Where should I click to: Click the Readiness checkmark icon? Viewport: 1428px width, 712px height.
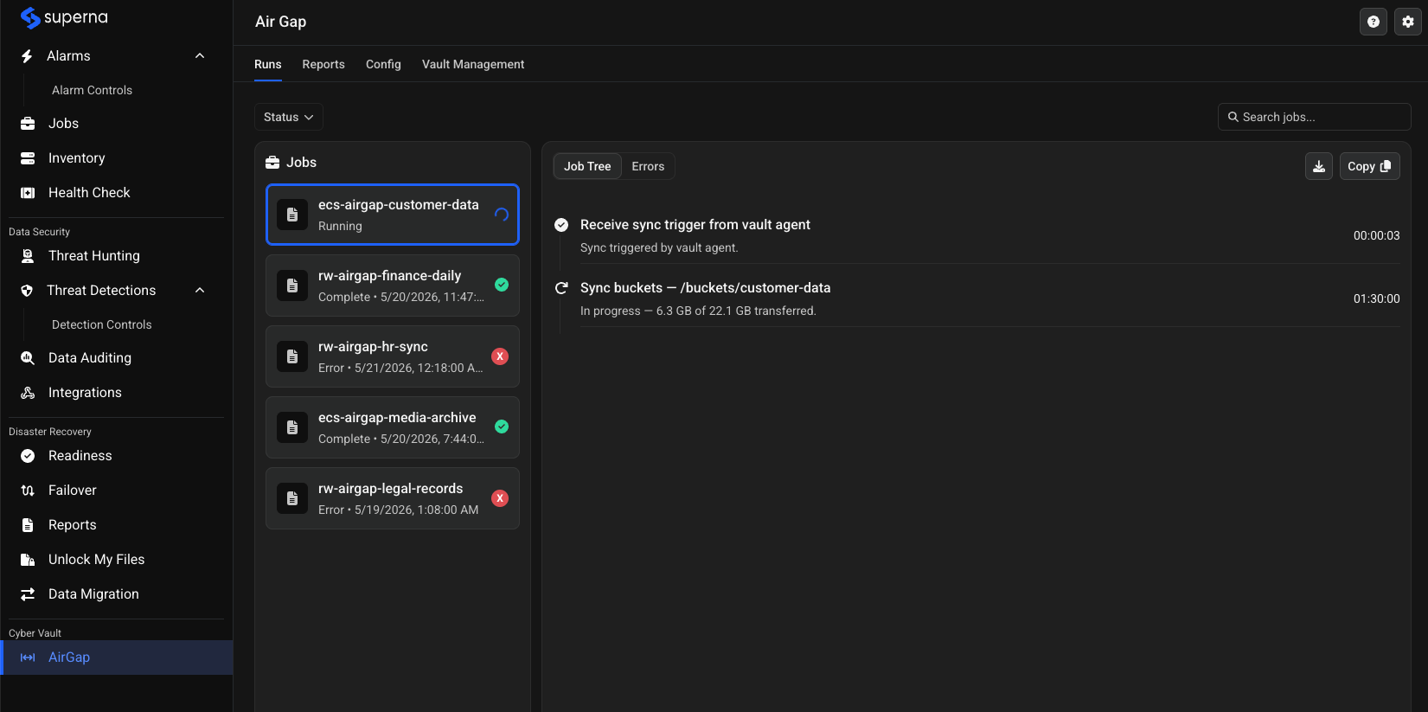[x=28, y=456]
